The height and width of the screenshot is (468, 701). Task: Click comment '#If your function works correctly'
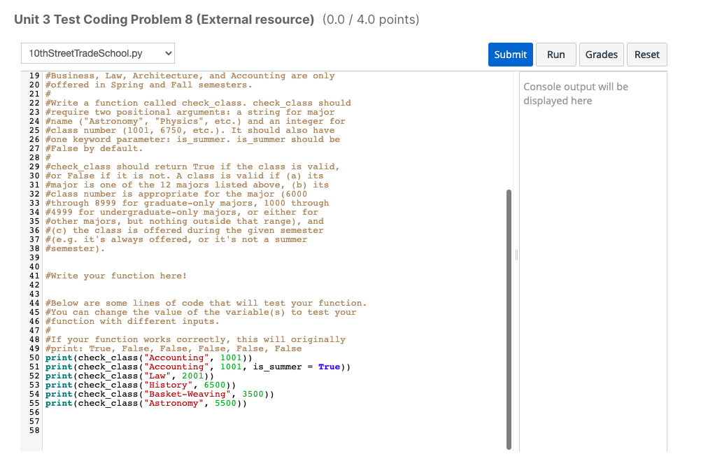coord(195,339)
